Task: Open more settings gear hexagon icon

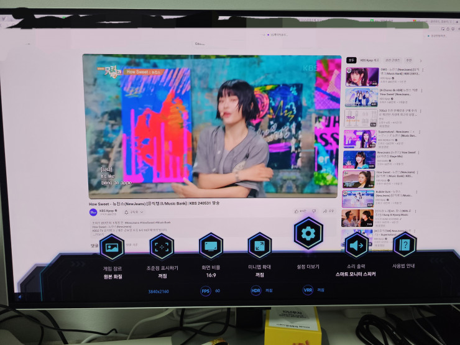Action: point(308,234)
